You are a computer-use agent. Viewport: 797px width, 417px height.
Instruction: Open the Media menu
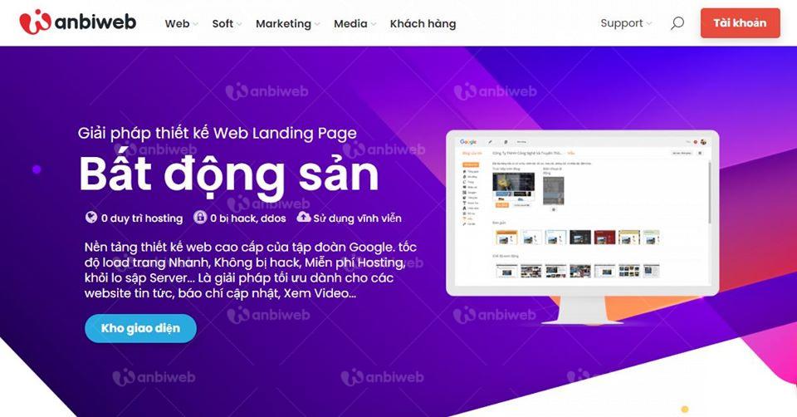[x=354, y=23]
